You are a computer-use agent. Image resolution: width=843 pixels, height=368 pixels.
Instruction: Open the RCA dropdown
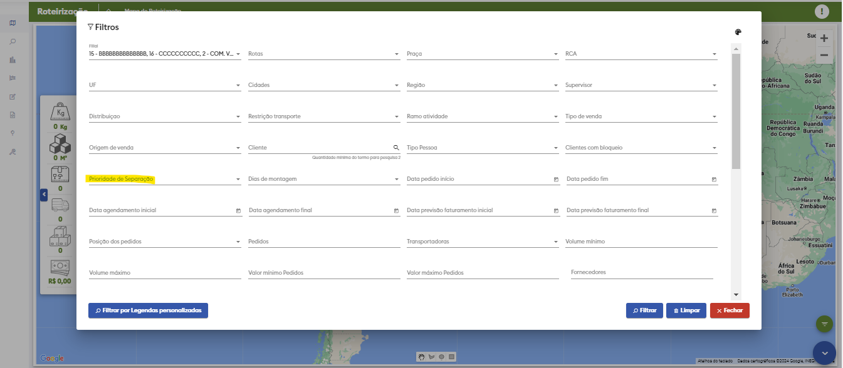641,54
